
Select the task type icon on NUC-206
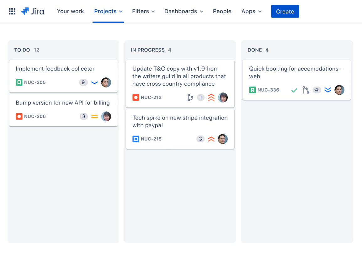tap(19, 116)
